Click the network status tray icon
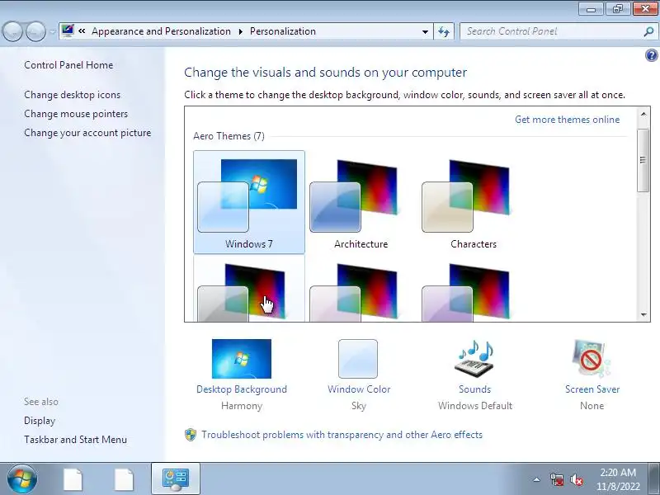This screenshot has width=660, height=495. click(x=556, y=479)
